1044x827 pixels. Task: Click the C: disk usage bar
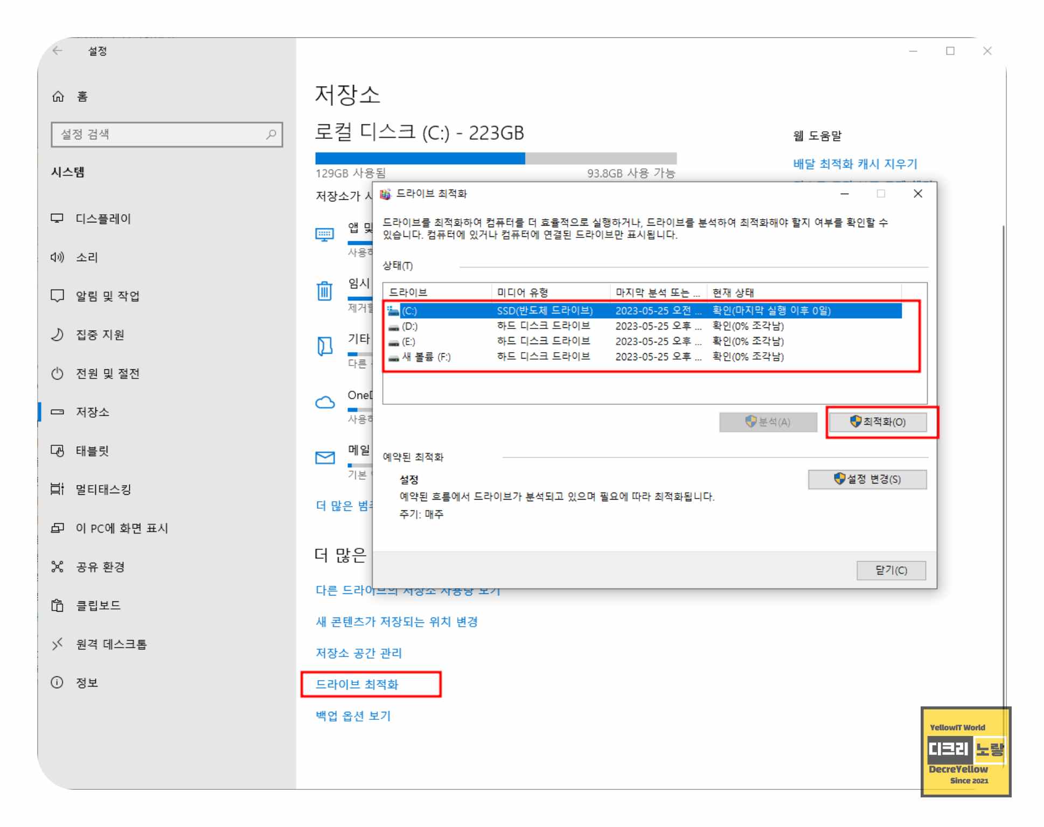click(496, 158)
